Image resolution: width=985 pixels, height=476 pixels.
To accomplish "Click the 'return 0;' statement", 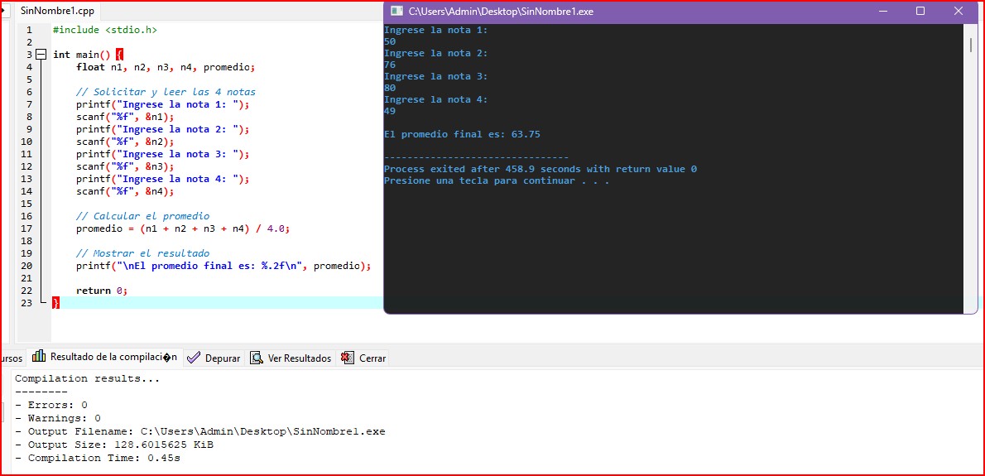I will tap(102, 291).
